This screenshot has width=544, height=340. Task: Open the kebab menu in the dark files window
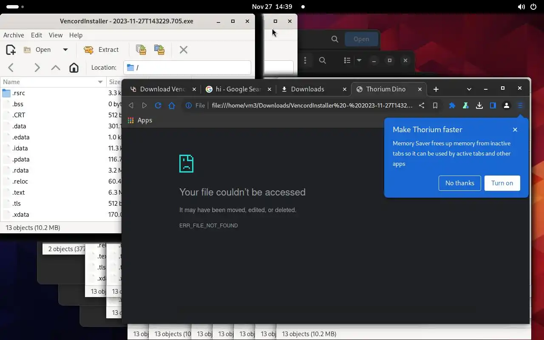click(305, 60)
